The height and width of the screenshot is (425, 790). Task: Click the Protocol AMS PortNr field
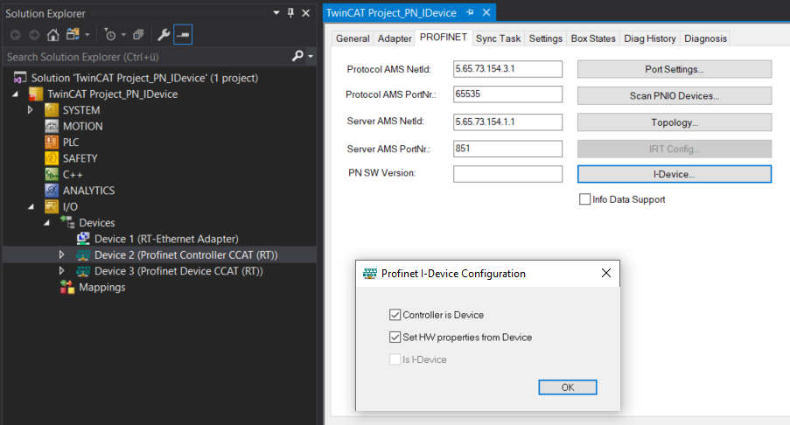tap(507, 94)
